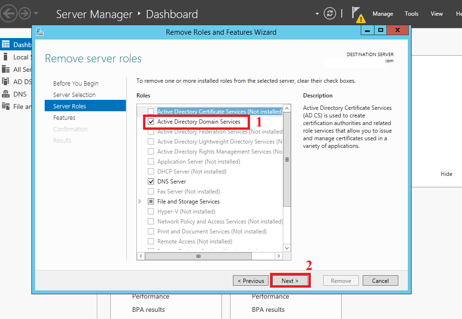The width and height of the screenshot is (462, 319).
Task: Open the Manage menu
Action: coord(383,13)
